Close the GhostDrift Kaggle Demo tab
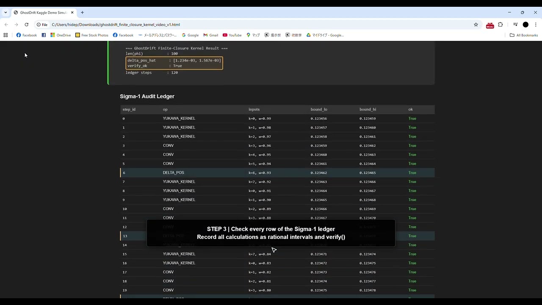 72,13
